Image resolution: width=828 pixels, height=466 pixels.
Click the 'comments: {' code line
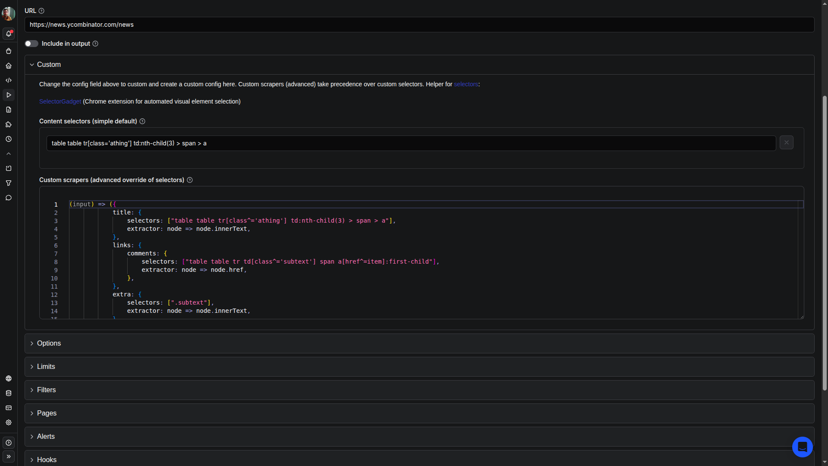pos(147,253)
